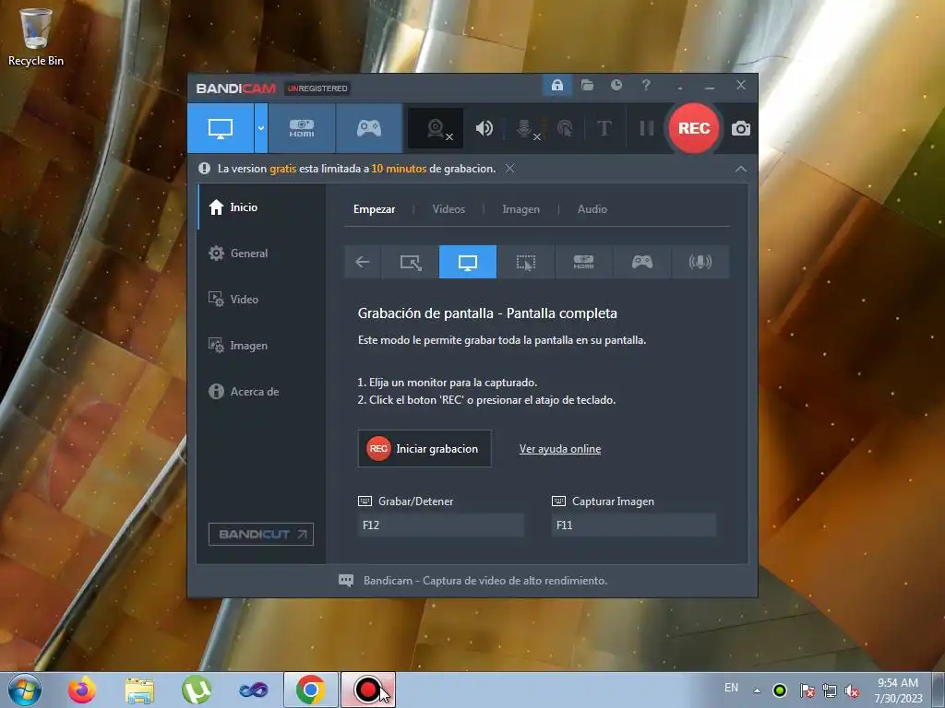Open File Explorer from taskbar
The image size is (945, 708).
pyautogui.click(x=139, y=690)
